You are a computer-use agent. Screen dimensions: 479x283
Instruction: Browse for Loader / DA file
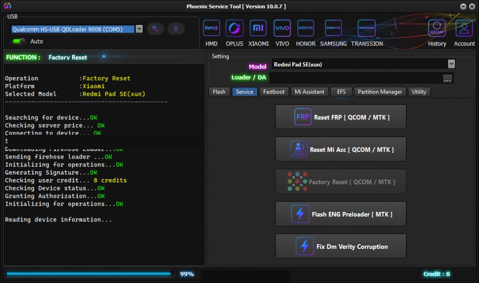(447, 79)
